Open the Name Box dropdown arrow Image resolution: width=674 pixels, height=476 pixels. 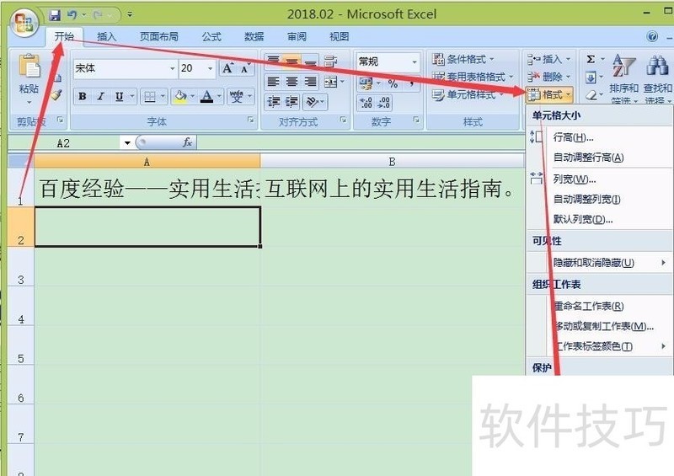click(x=127, y=143)
